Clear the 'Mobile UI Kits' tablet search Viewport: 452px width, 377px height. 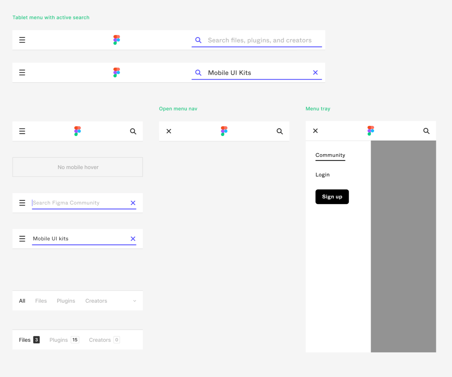315,73
